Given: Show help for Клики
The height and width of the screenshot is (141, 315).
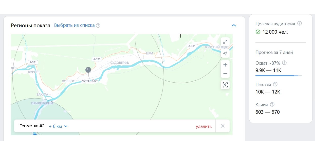Looking at the screenshot, I should pos(272,104).
